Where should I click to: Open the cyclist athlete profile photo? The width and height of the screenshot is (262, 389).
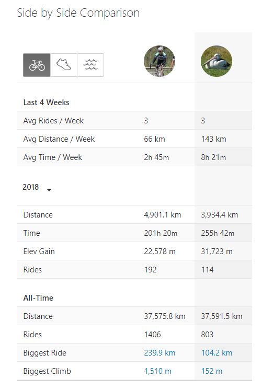point(160,61)
